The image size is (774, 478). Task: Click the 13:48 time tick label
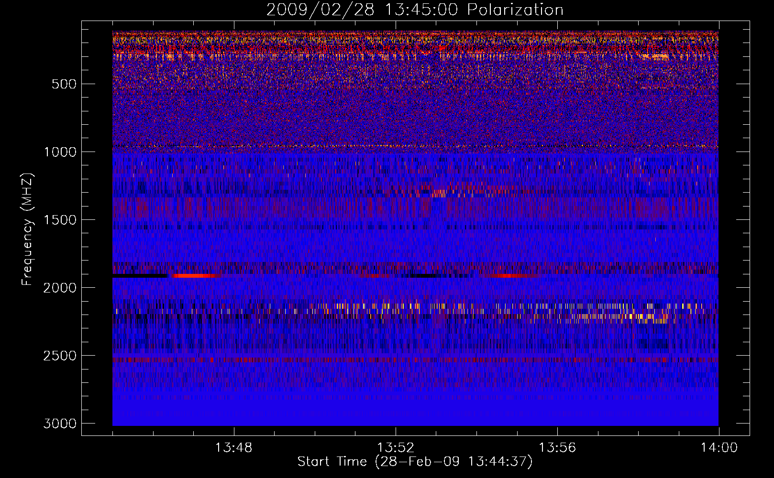pyautogui.click(x=234, y=448)
